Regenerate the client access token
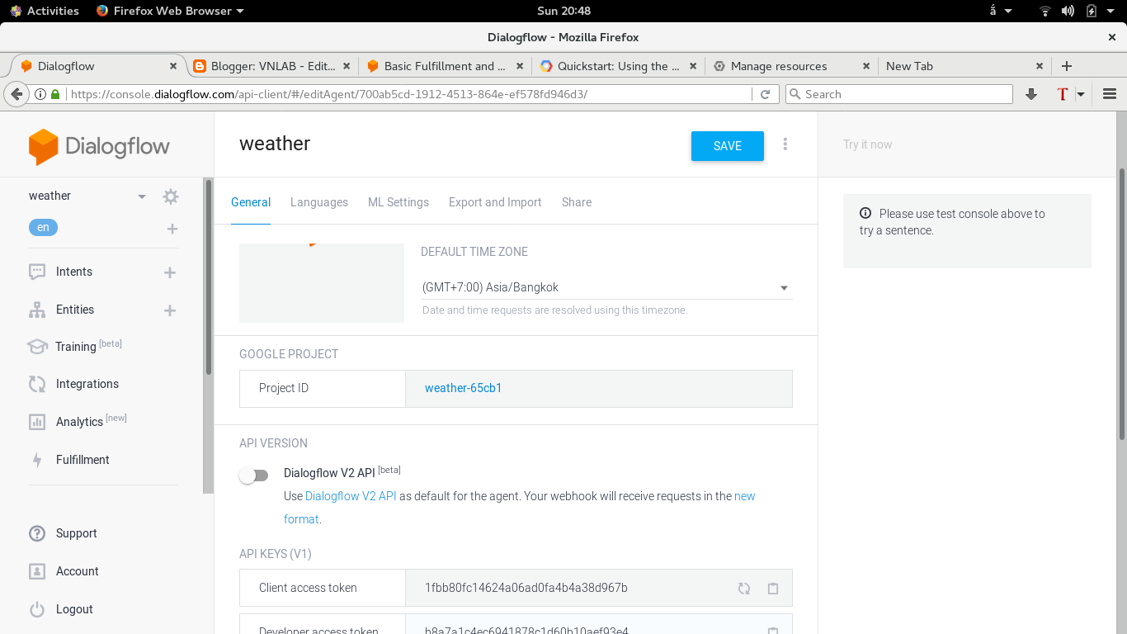The height and width of the screenshot is (634, 1127). click(744, 589)
